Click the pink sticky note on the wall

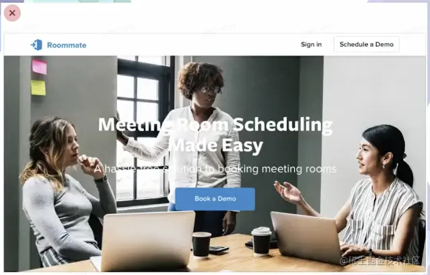click(x=40, y=67)
